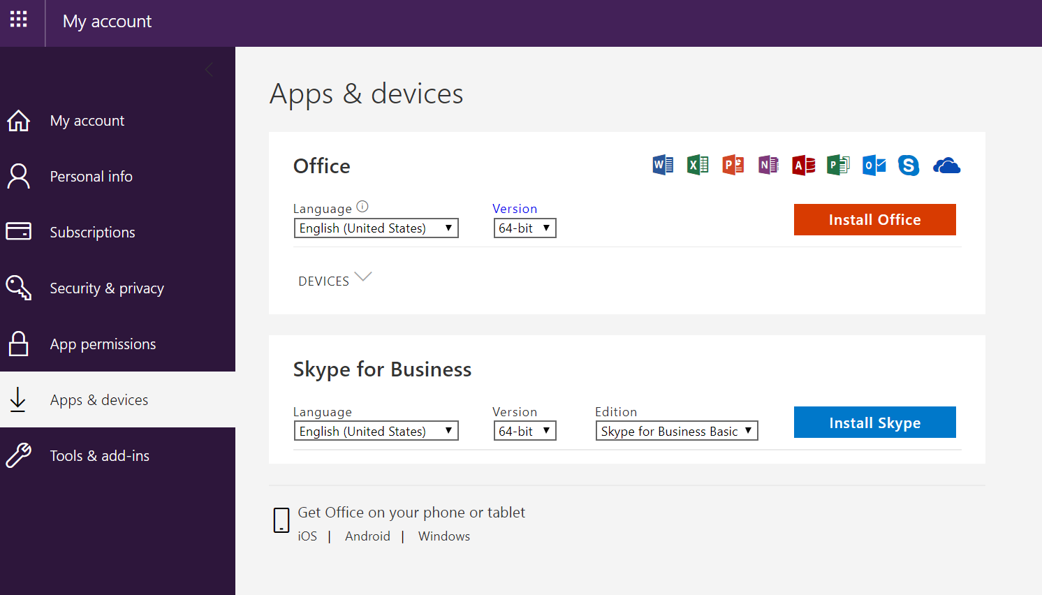This screenshot has width=1042, height=595.
Task: Click the Outlook app icon
Action: [874, 166]
